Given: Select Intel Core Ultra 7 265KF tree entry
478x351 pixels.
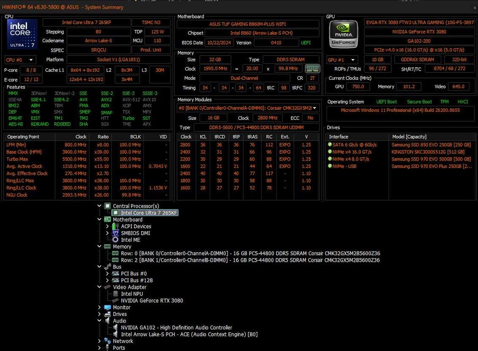Looking at the screenshot, I should 149,213.
